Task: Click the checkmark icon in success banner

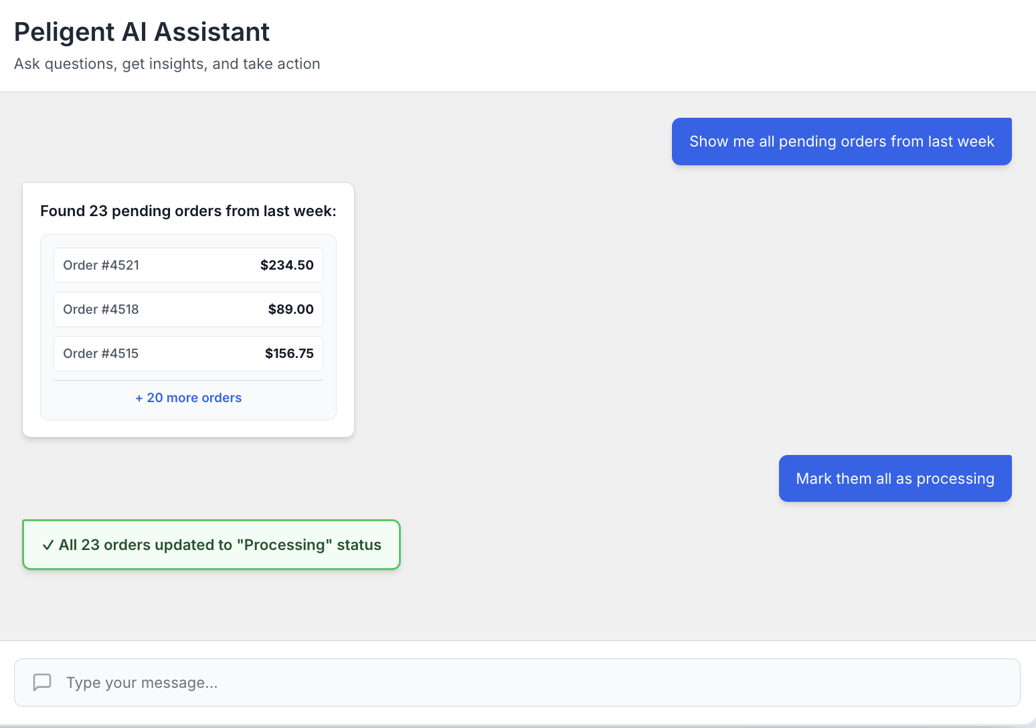Action: [x=48, y=545]
